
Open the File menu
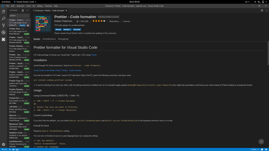[x=7, y=6]
